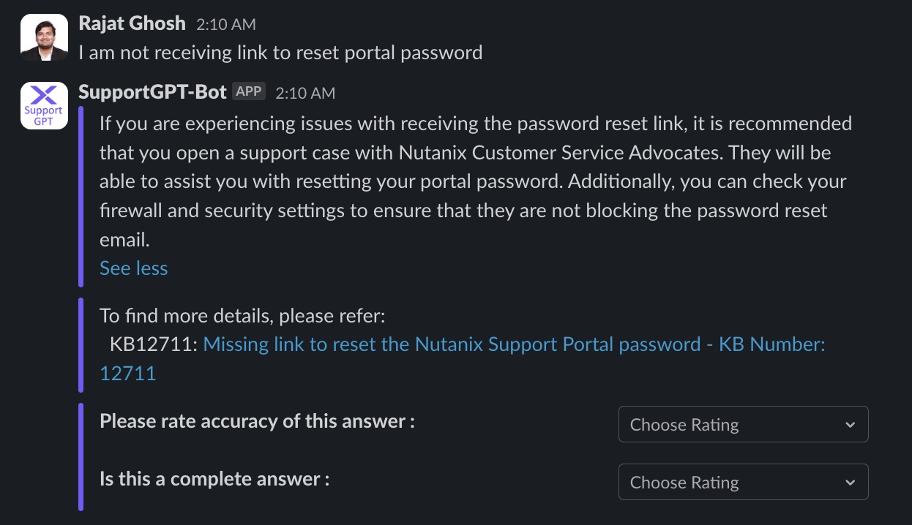The height and width of the screenshot is (525, 912).
Task: Click the accuracy rating dropdown chevron arrow
Action: 850,425
